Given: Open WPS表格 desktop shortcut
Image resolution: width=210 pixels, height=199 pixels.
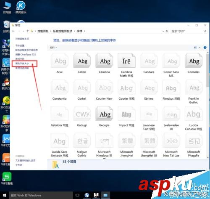Looking at the screenshot, I should pos(7,178).
